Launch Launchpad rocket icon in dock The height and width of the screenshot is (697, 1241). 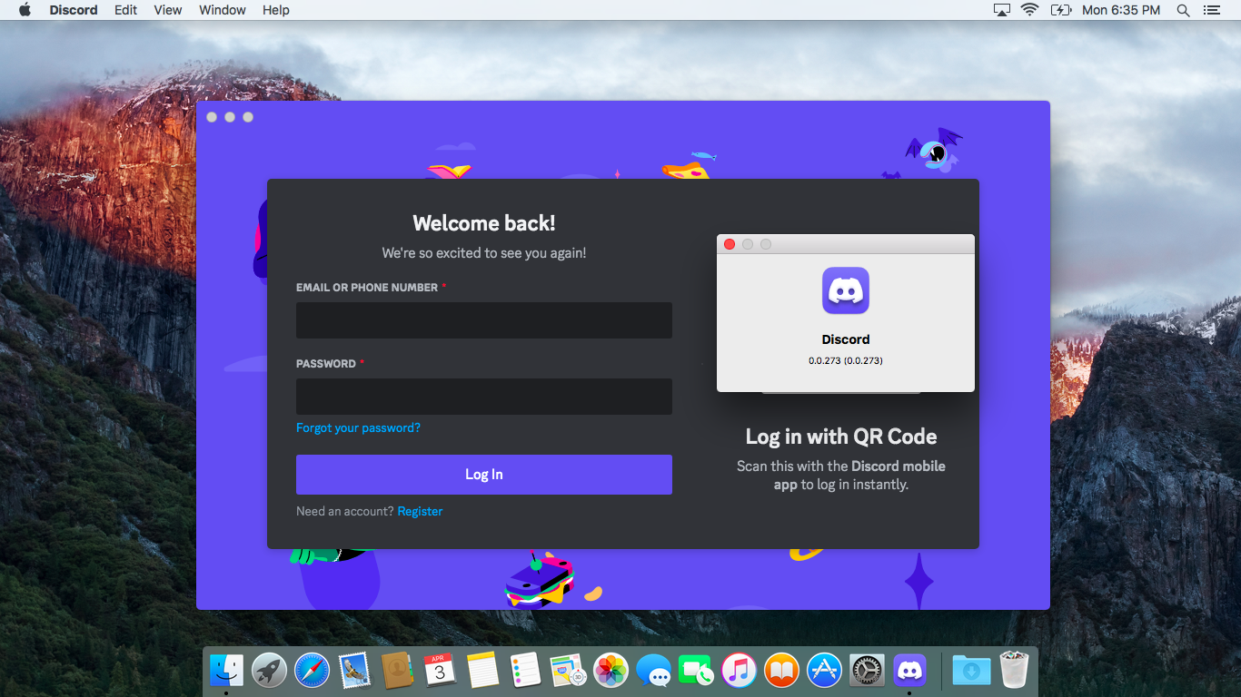[269, 671]
